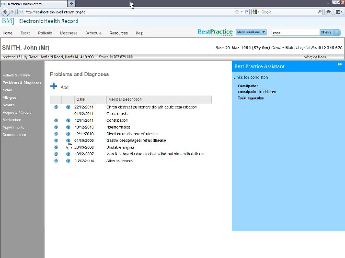345x258 pixels.
Task: Click the BestPractice logo
Action: pyautogui.click(x=215, y=32)
